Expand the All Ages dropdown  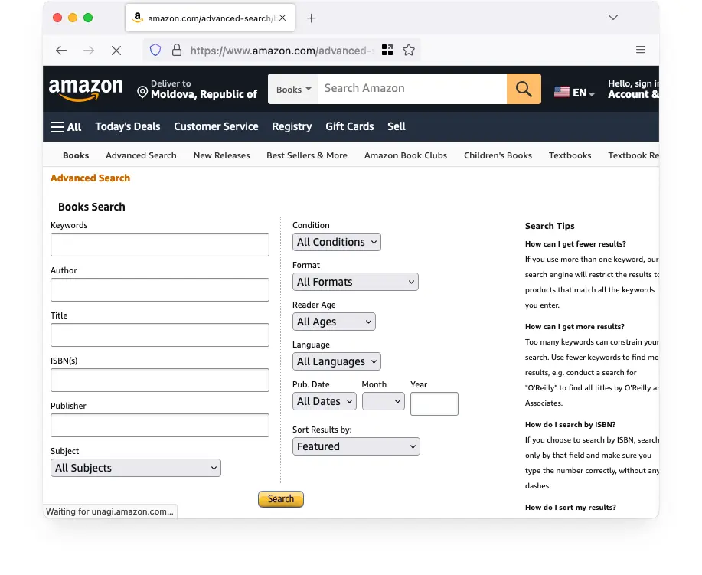pyautogui.click(x=334, y=322)
